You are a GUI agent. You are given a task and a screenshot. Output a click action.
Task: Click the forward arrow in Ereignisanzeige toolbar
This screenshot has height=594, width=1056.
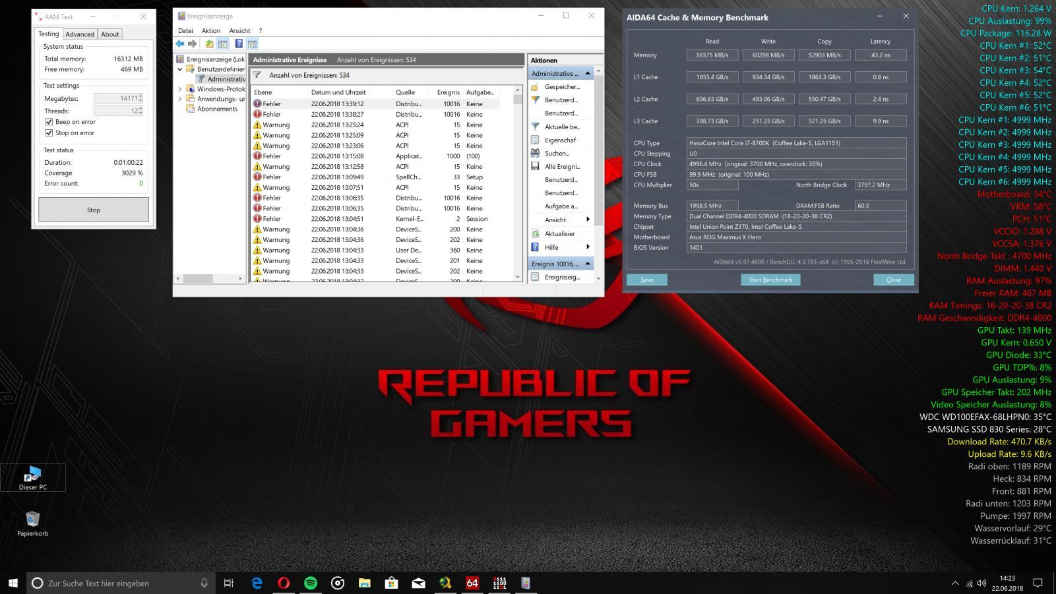point(193,44)
